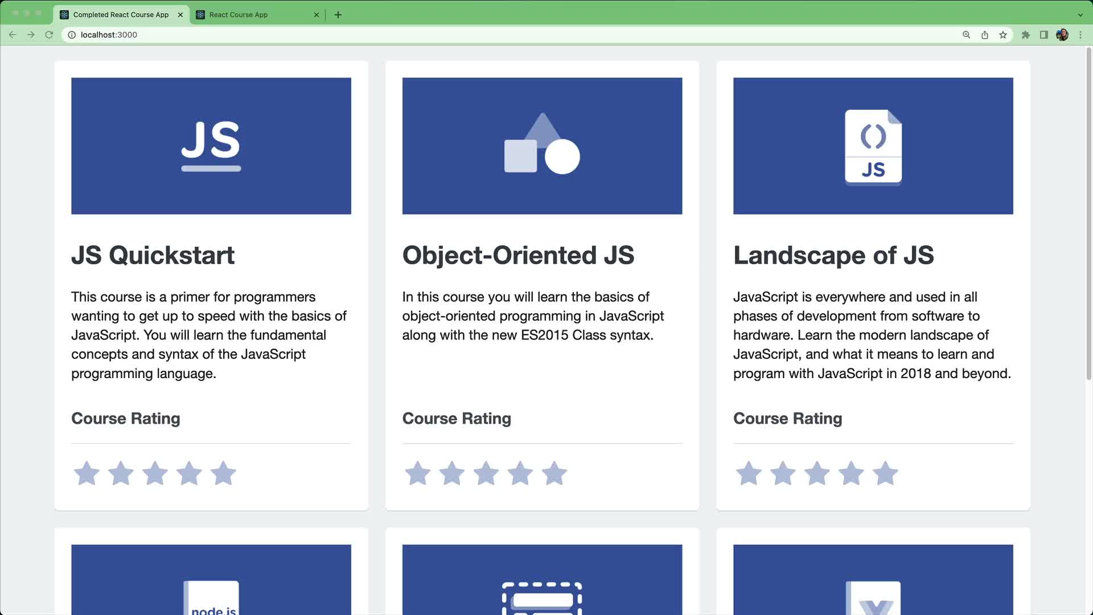The height and width of the screenshot is (615, 1093).
Task: Reload the page with the refresh icon
Action: click(x=49, y=35)
